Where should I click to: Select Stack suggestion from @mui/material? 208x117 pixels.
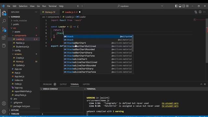(x=98, y=40)
